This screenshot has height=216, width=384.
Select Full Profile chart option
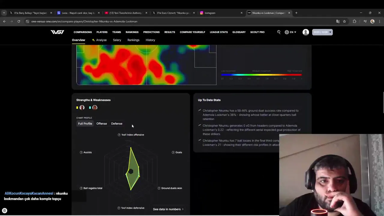click(x=85, y=124)
